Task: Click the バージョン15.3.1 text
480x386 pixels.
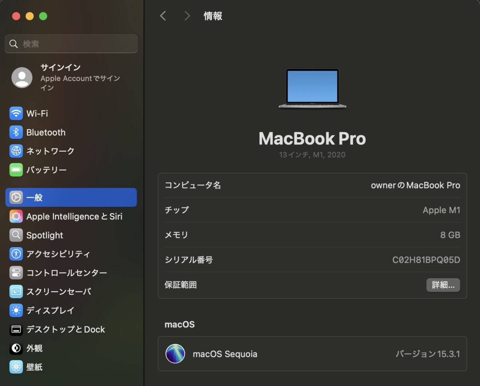Action: tap(428, 354)
